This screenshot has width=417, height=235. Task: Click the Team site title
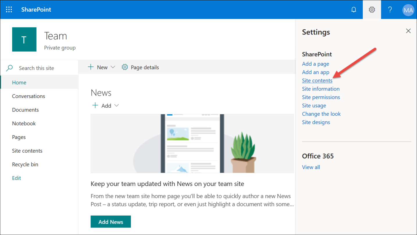(56, 36)
